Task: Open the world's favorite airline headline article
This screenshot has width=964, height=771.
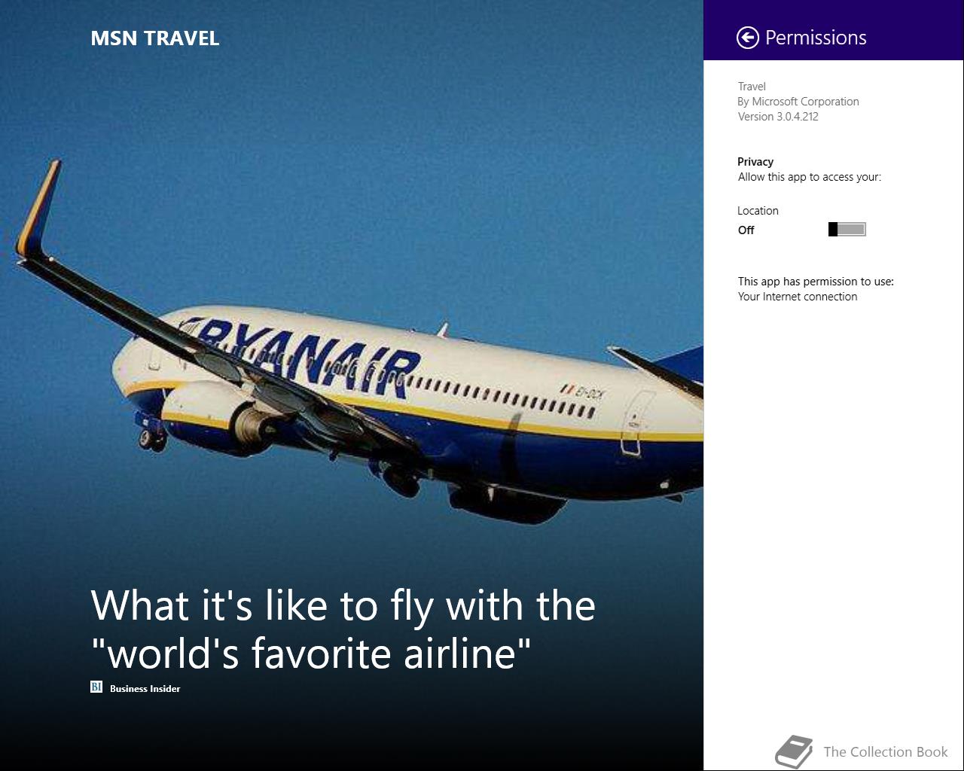Action: pyautogui.click(x=343, y=629)
